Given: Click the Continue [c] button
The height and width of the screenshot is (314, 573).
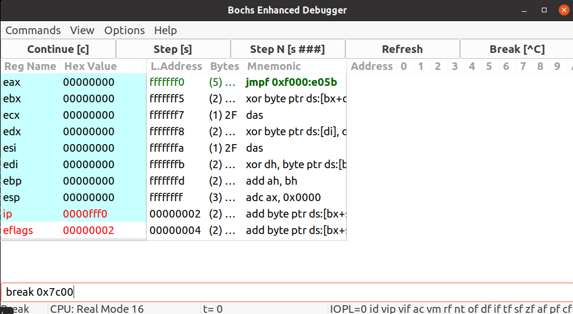Looking at the screenshot, I should click(58, 49).
